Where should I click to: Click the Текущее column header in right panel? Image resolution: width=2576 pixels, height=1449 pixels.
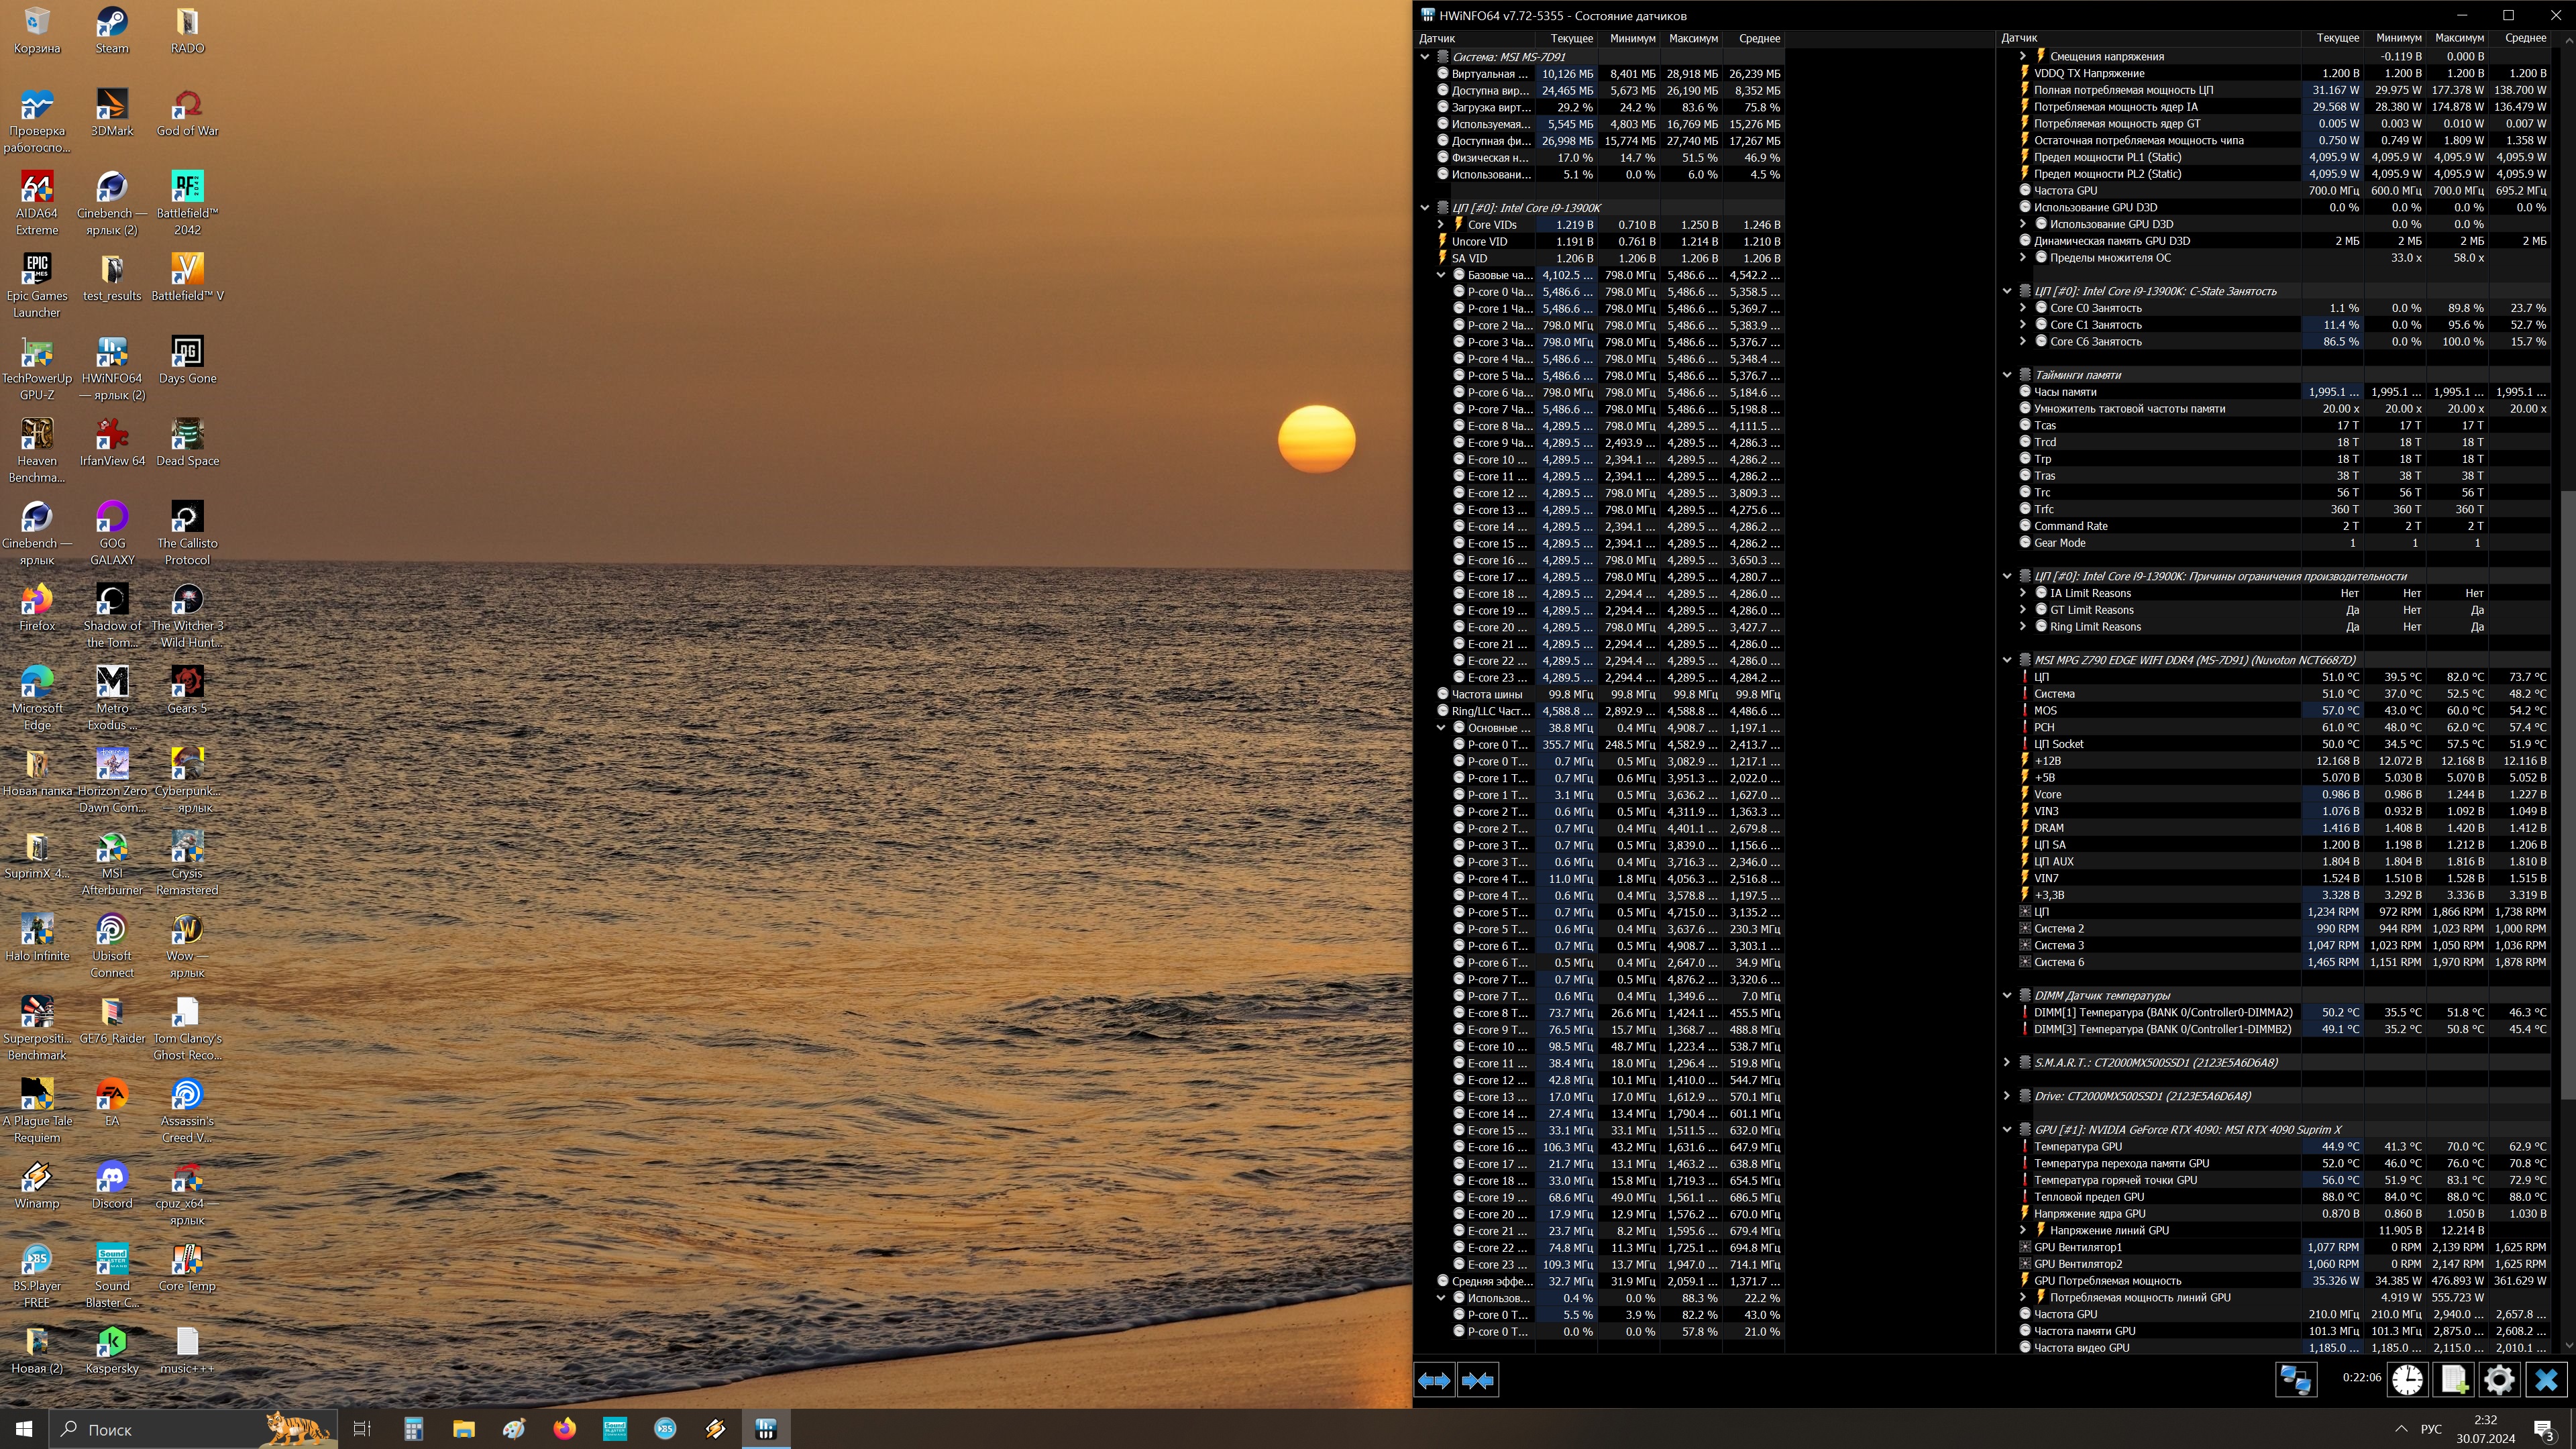[2337, 38]
